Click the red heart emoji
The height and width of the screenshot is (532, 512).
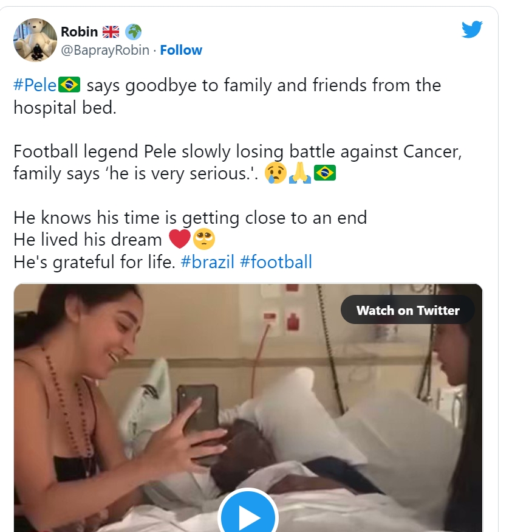(x=179, y=240)
